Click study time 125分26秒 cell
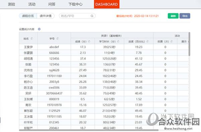 click(x=109, y=59)
